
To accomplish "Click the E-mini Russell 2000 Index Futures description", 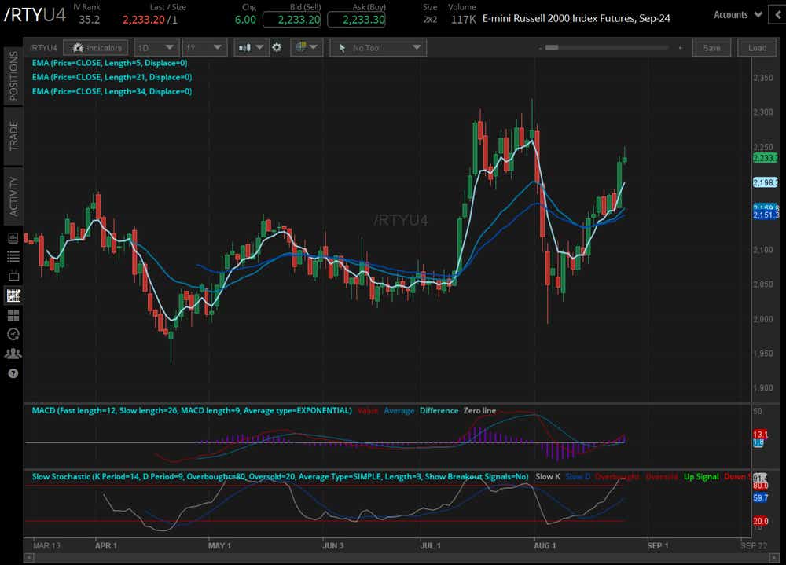I will tap(576, 19).
